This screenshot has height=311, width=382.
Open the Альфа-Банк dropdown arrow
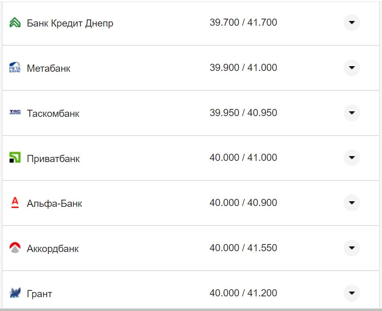tap(351, 203)
